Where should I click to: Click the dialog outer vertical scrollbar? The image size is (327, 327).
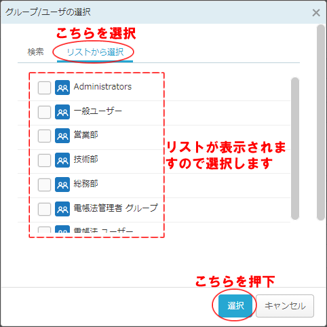pos(321,123)
